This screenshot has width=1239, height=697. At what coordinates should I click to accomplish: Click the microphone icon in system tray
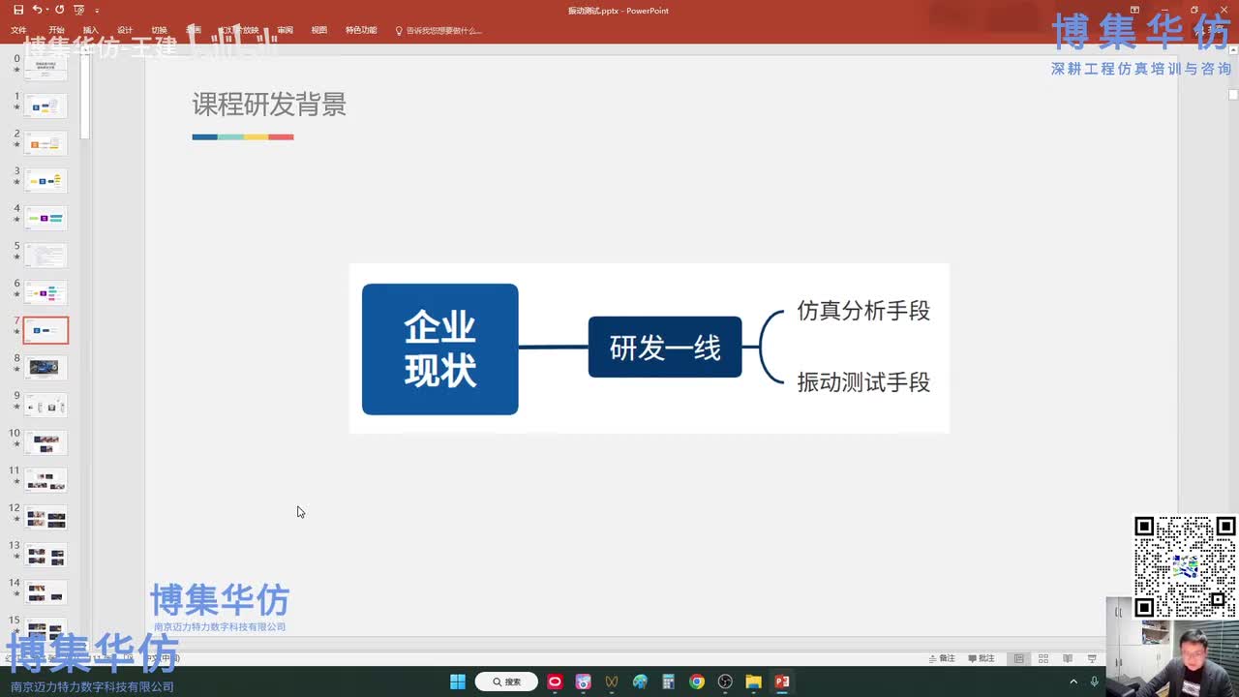1095,682
